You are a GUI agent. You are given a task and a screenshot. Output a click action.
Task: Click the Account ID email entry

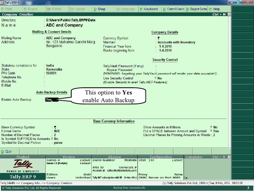click(115, 170)
